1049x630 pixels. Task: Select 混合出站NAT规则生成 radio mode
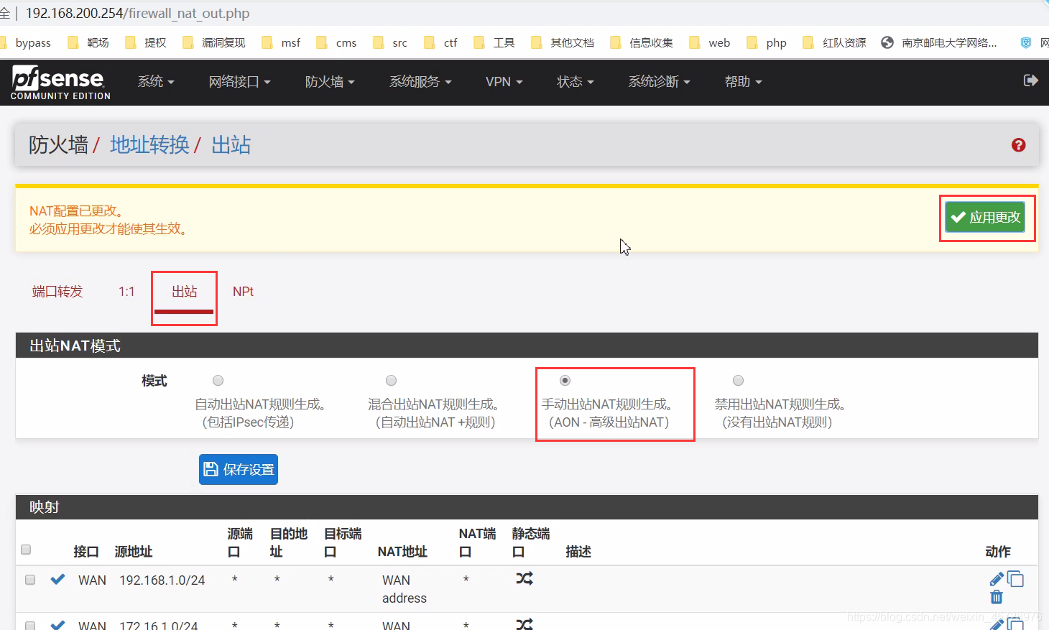391,380
